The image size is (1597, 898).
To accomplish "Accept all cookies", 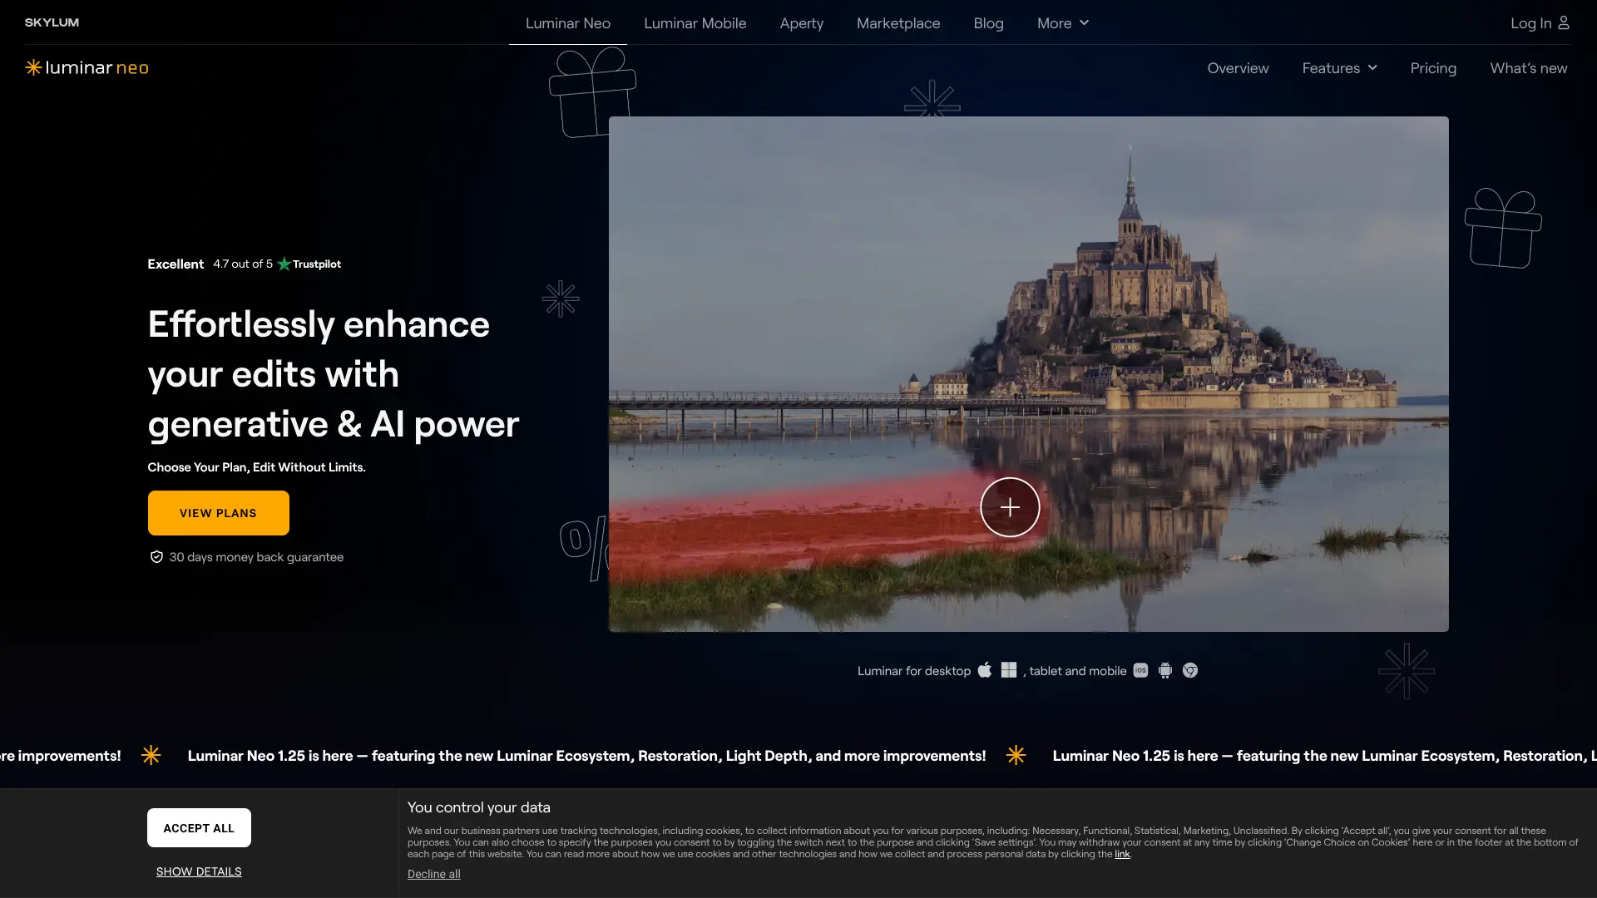I will coord(199,828).
